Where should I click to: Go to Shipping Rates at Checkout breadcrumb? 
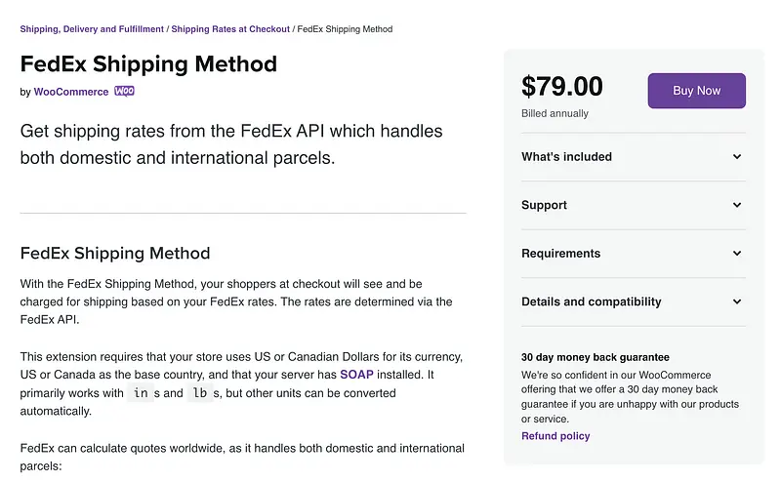pyautogui.click(x=230, y=29)
